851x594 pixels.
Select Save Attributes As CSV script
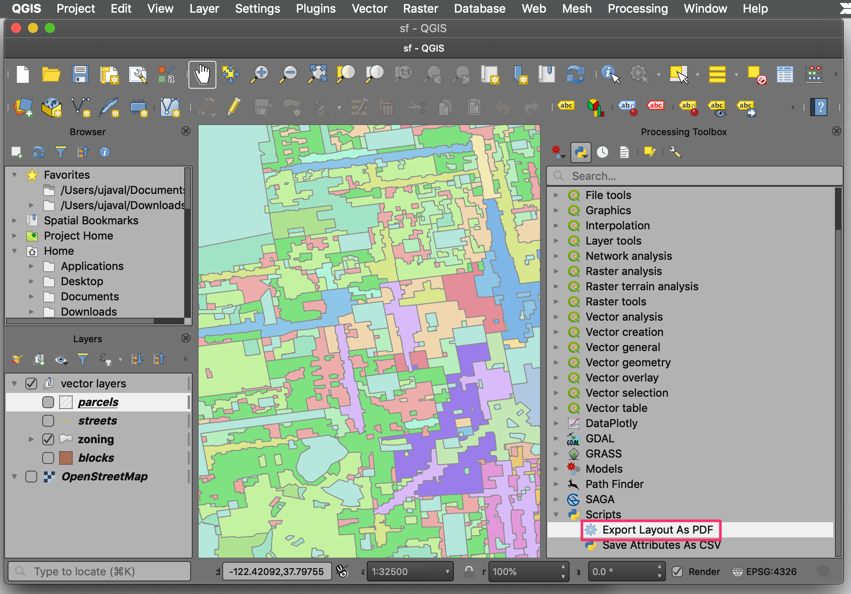coord(661,545)
